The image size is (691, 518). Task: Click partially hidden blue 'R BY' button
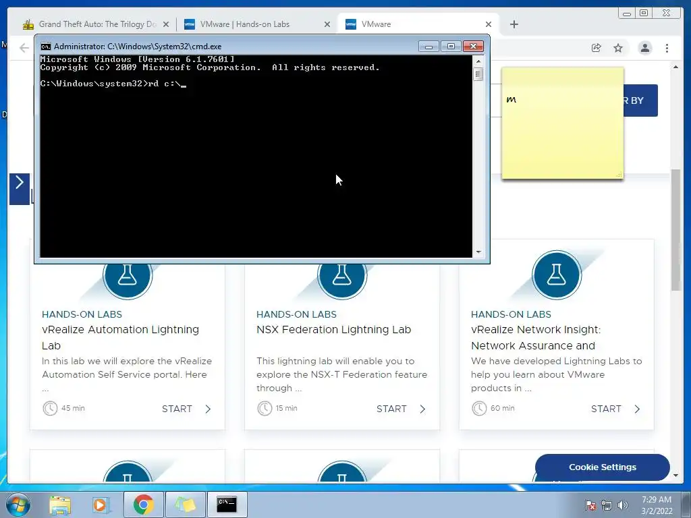[640, 100]
